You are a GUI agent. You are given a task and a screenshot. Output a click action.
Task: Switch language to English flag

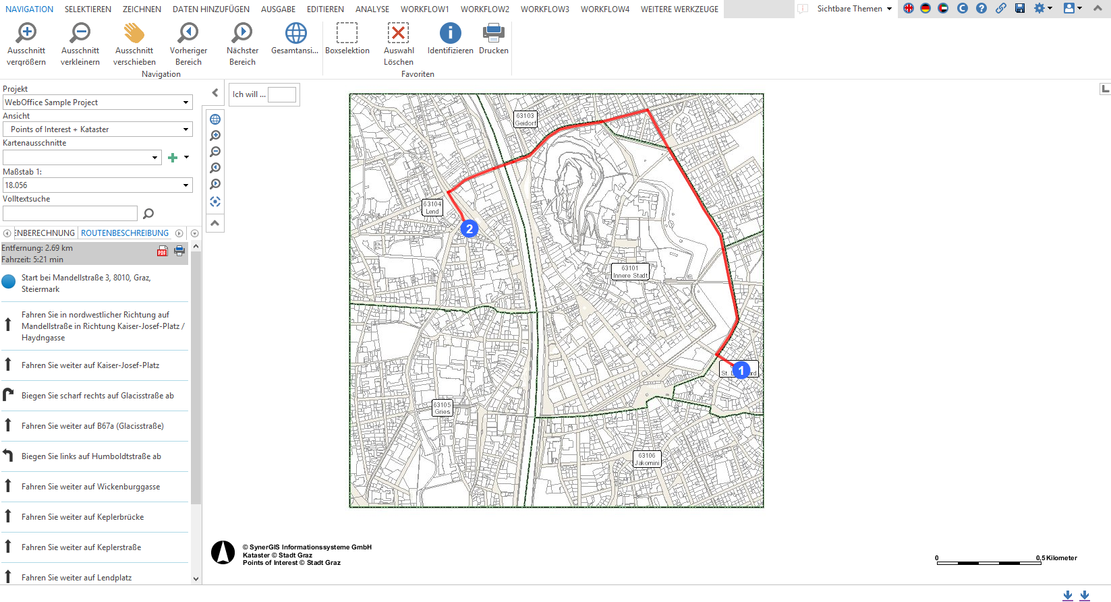coord(909,8)
